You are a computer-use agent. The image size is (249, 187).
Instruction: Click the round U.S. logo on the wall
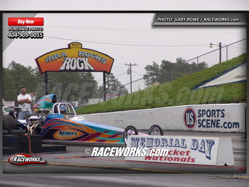tap(190, 118)
